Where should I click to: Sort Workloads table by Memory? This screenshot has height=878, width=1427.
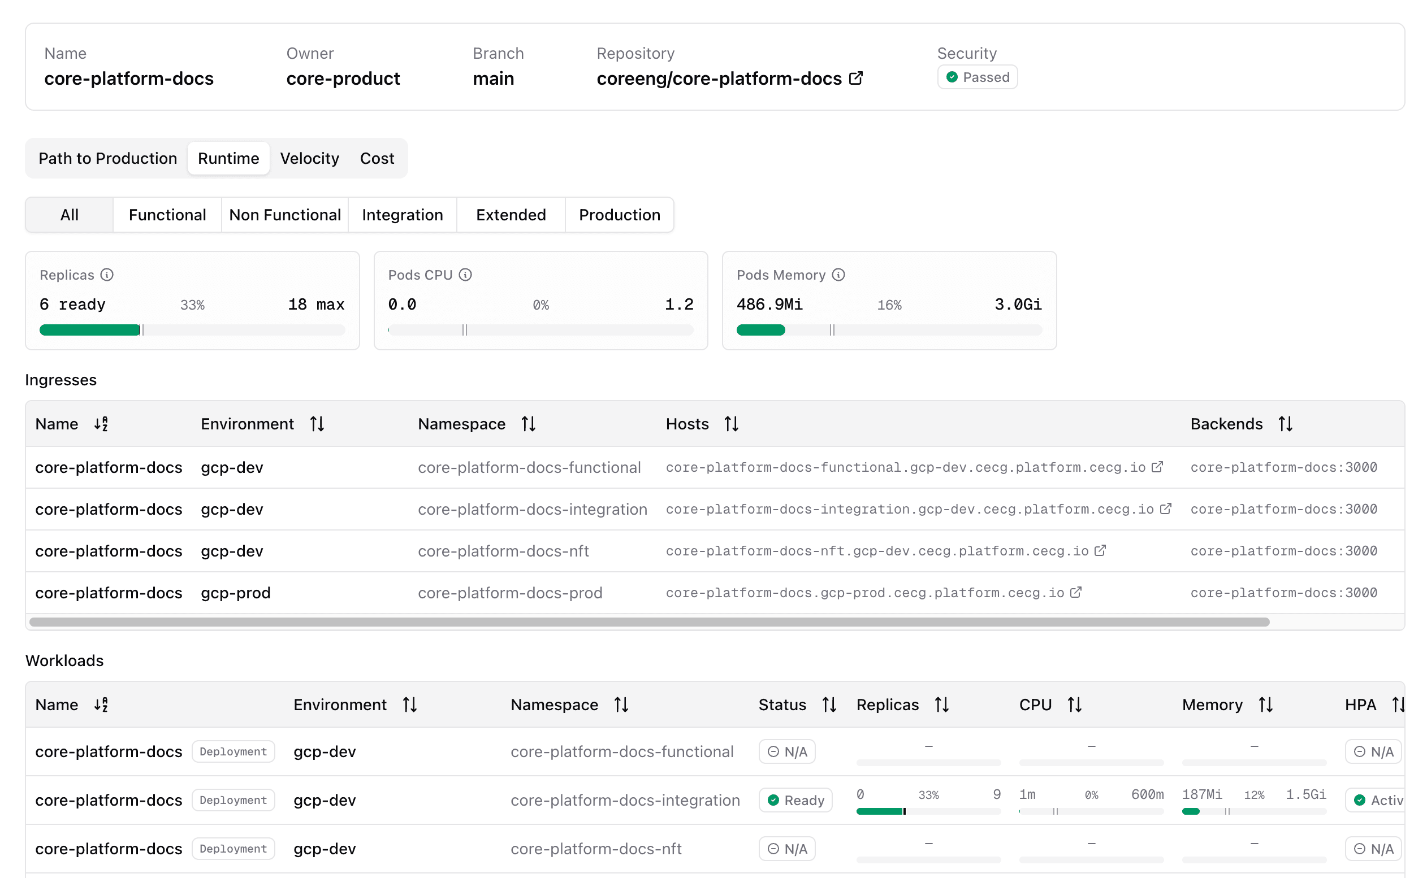tap(1265, 705)
